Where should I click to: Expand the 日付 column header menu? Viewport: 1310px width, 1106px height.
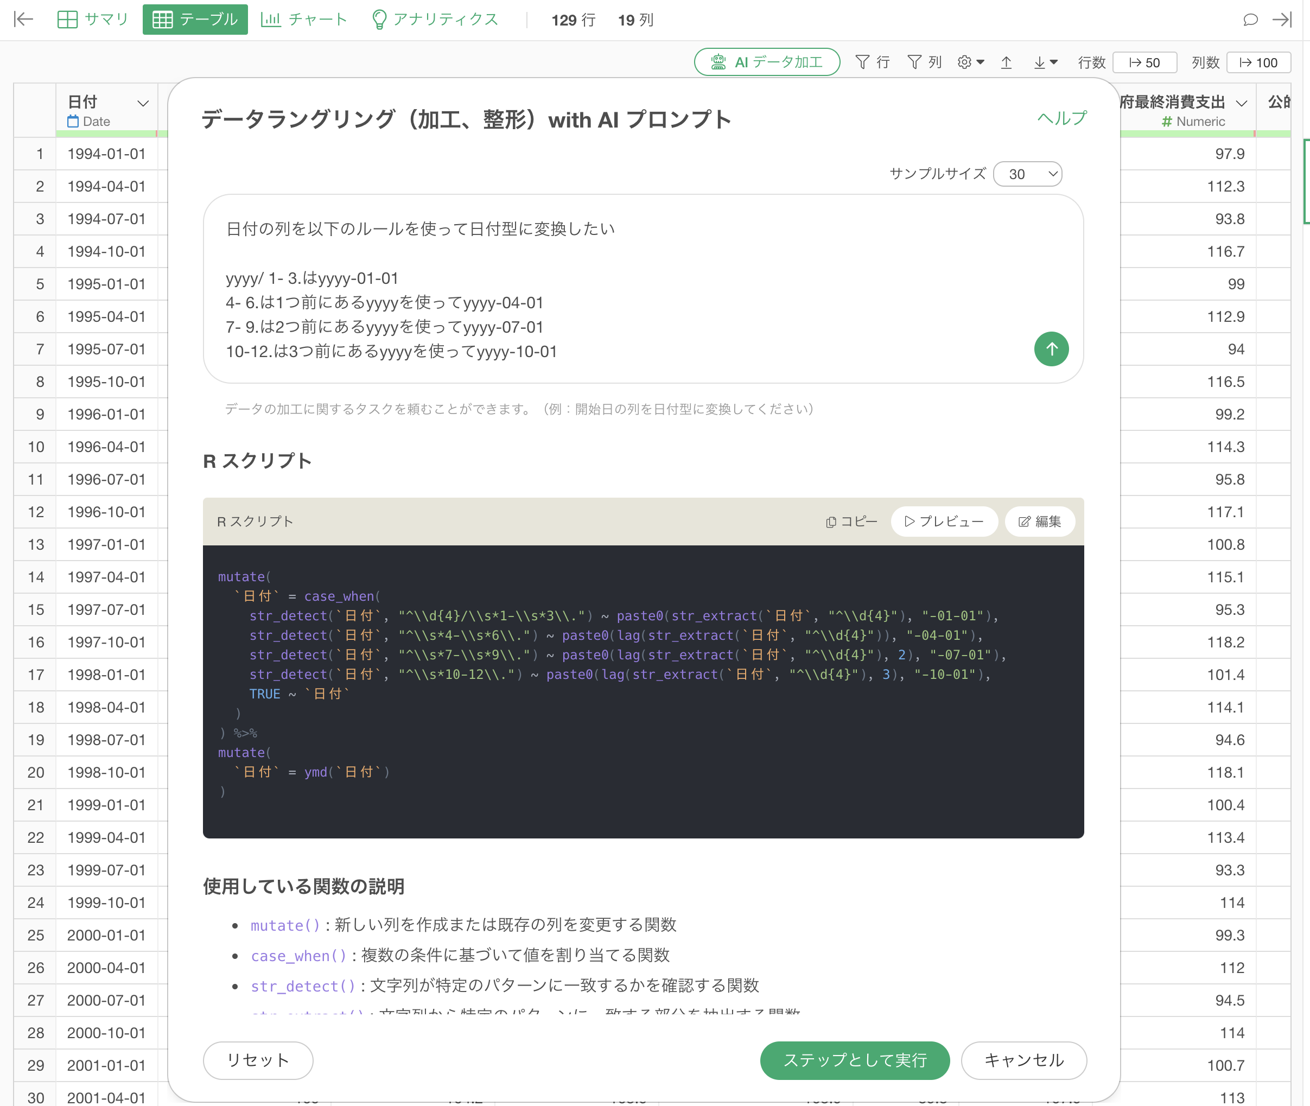(143, 104)
